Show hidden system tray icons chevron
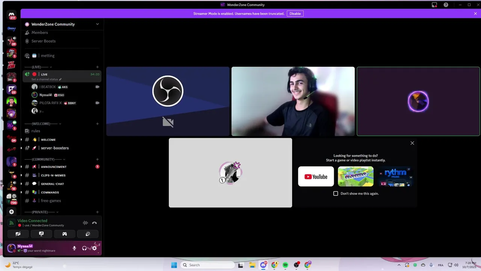Image resolution: width=481 pixels, height=271 pixels. tap(399, 265)
